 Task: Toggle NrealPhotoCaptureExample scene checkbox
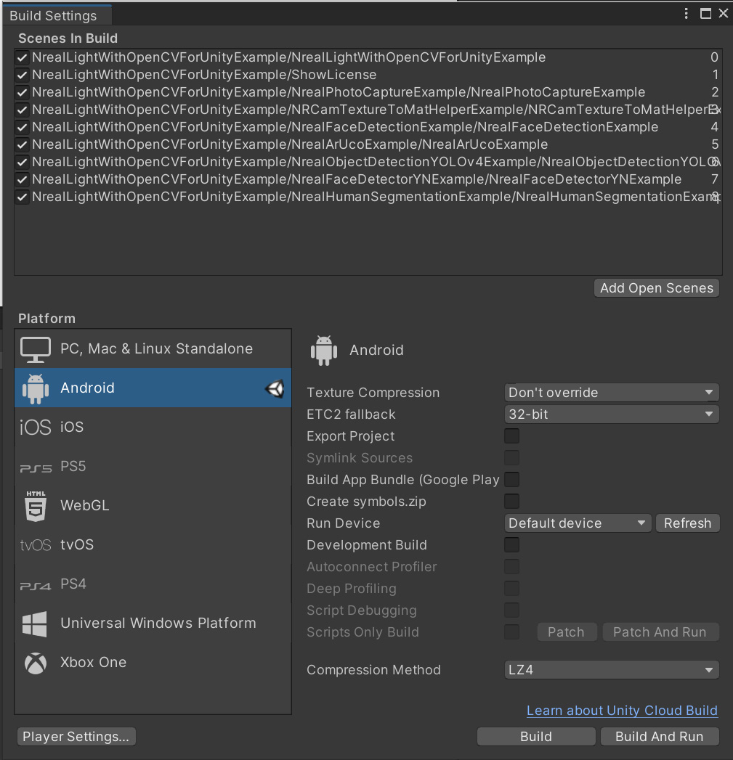[x=22, y=93]
